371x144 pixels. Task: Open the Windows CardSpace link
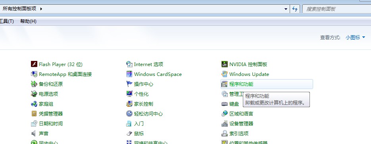click(158, 74)
